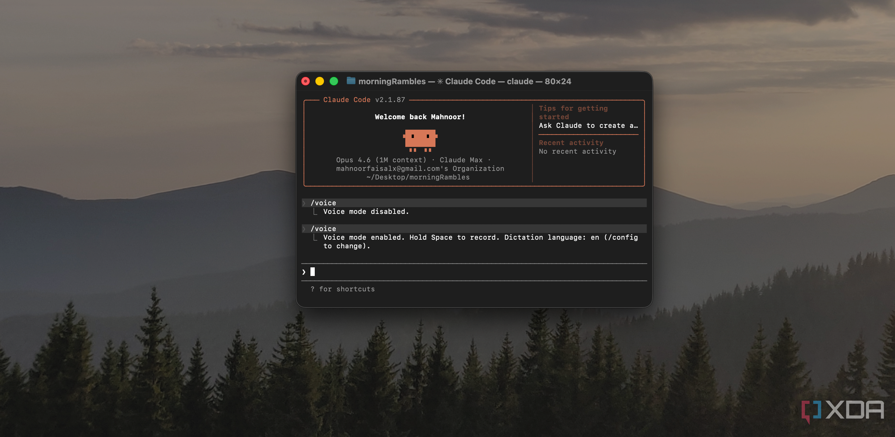Close the morningRambles terminal window
This screenshot has height=437, width=895.
tap(306, 81)
